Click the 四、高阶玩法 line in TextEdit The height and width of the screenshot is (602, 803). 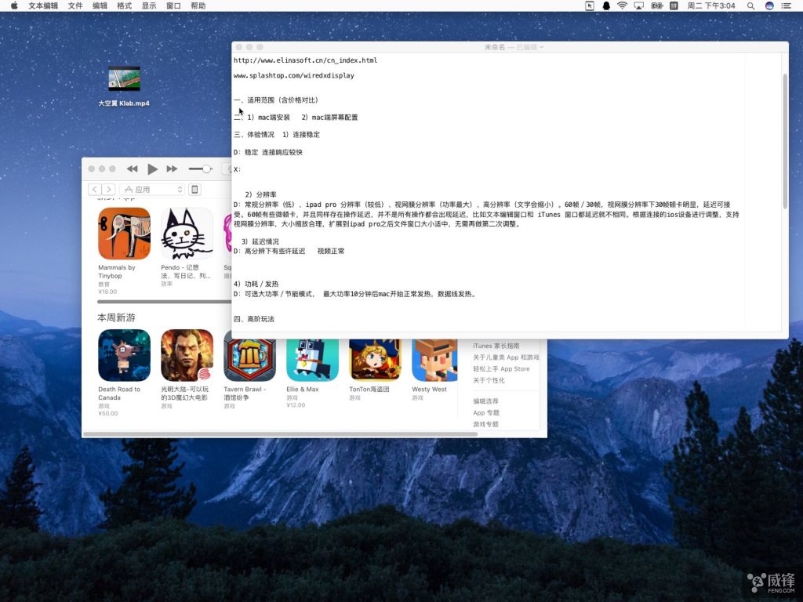254,319
